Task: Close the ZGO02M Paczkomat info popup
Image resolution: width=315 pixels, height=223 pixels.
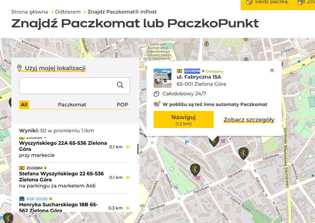Action: [x=272, y=70]
